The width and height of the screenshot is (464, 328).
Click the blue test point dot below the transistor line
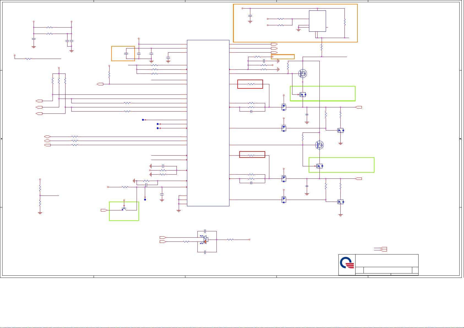145,199
